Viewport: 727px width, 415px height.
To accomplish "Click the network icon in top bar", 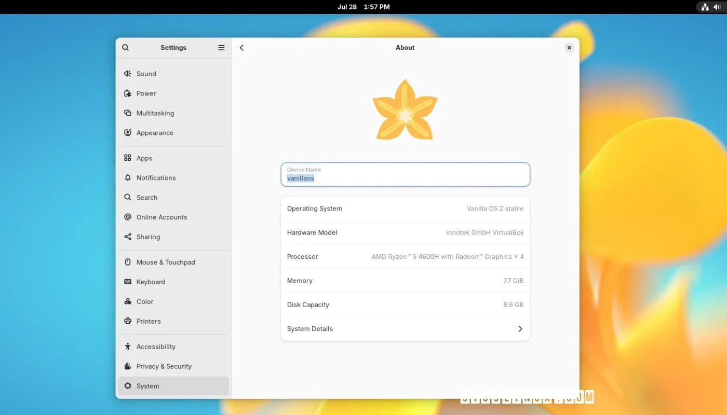I will [705, 7].
